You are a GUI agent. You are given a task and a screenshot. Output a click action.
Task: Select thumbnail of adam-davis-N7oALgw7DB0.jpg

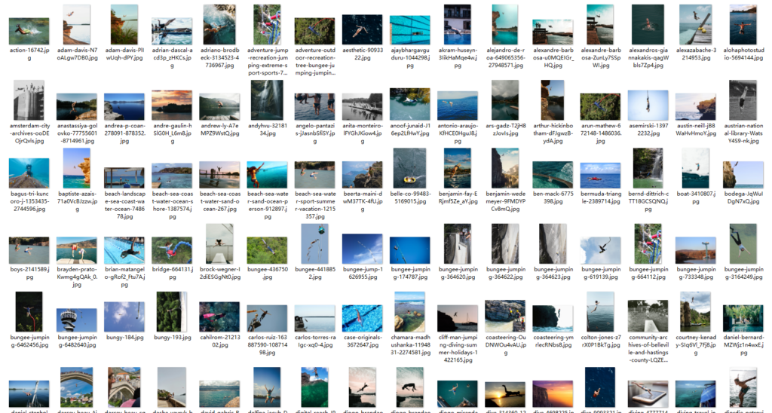(77, 25)
